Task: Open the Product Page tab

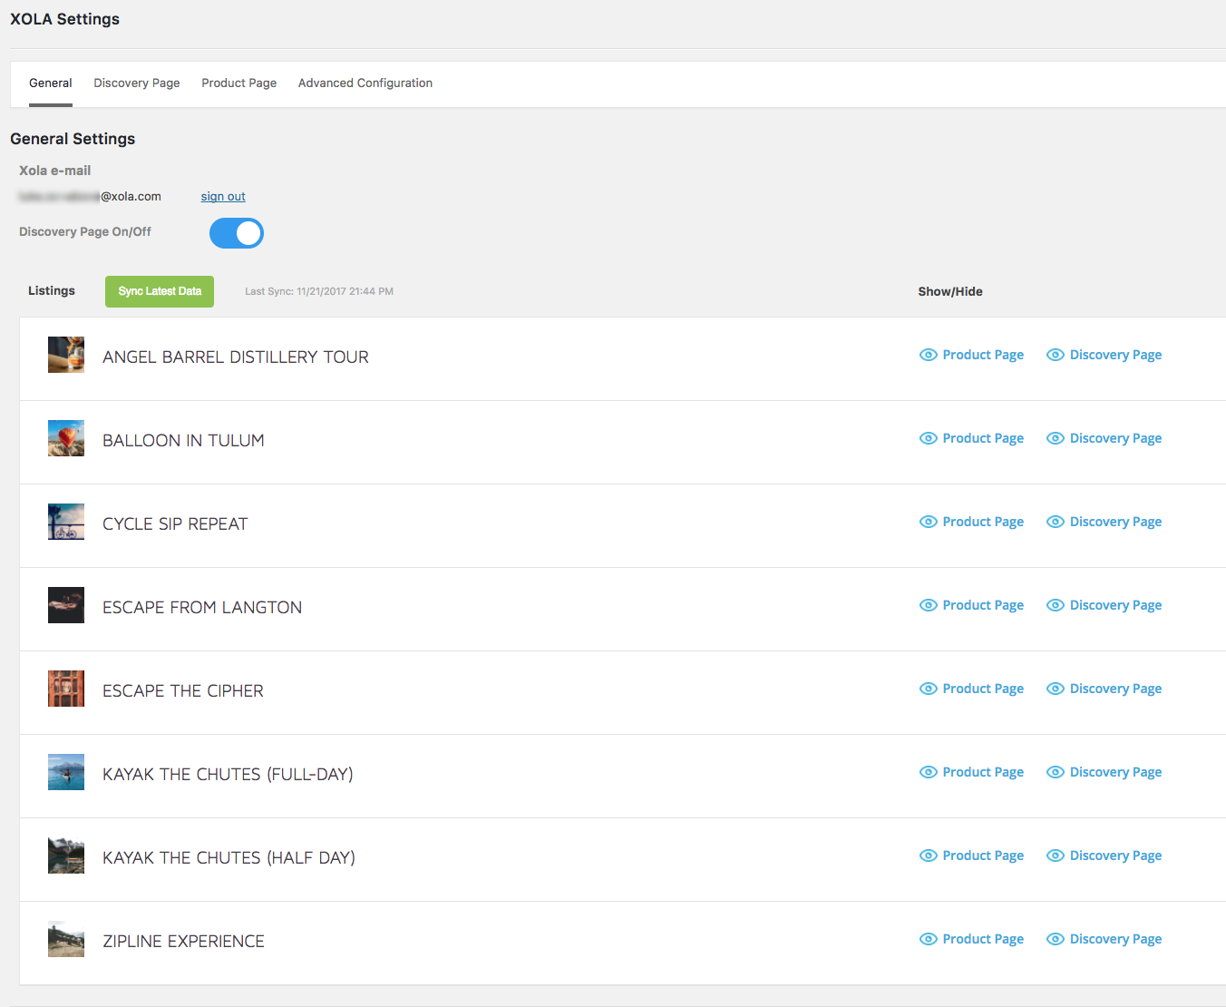Action: tap(239, 83)
